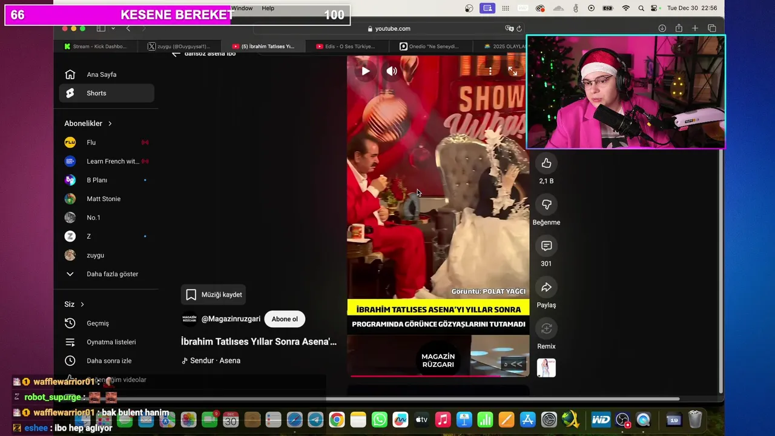
Task: Open the zuygu channel subscription
Action: pyautogui.click(x=107, y=255)
